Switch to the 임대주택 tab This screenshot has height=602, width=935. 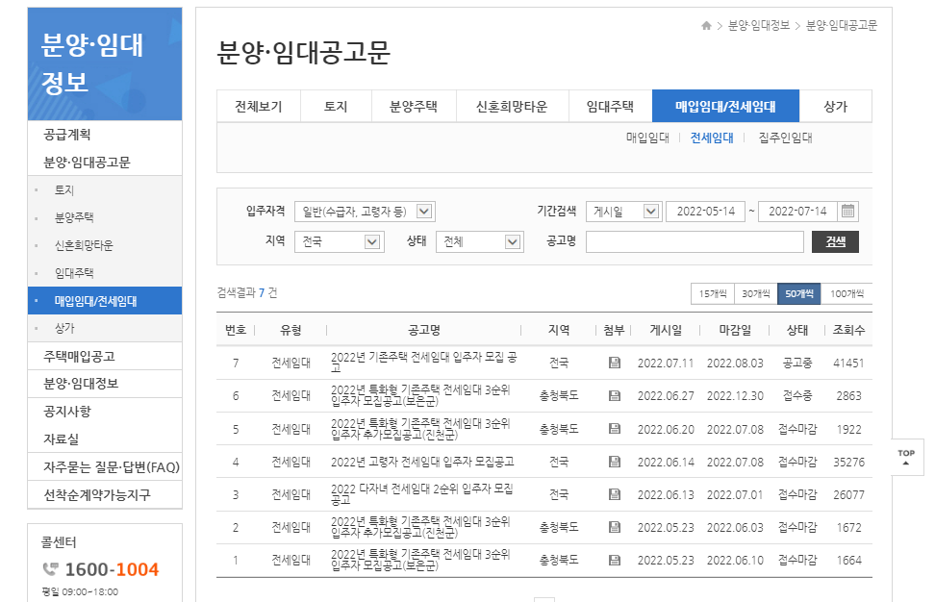(x=609, y=106)
